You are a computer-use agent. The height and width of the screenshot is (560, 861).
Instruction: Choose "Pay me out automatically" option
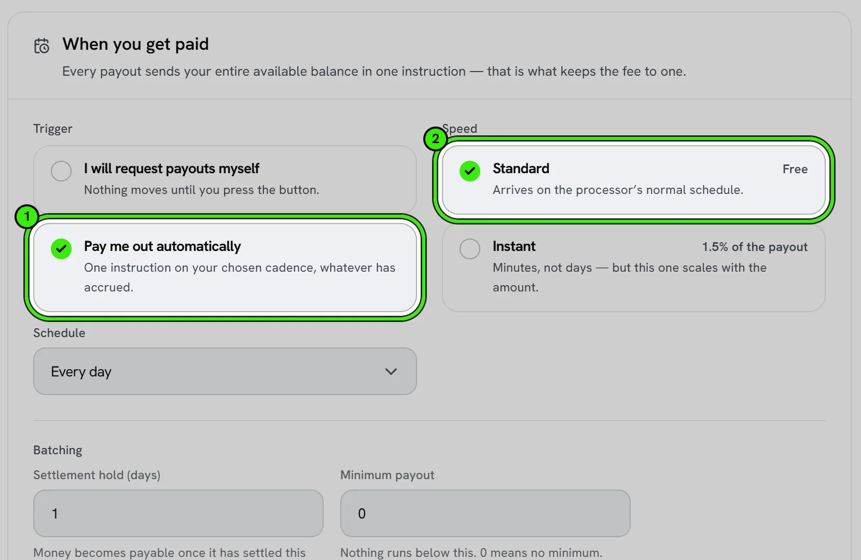pos(225,267)
